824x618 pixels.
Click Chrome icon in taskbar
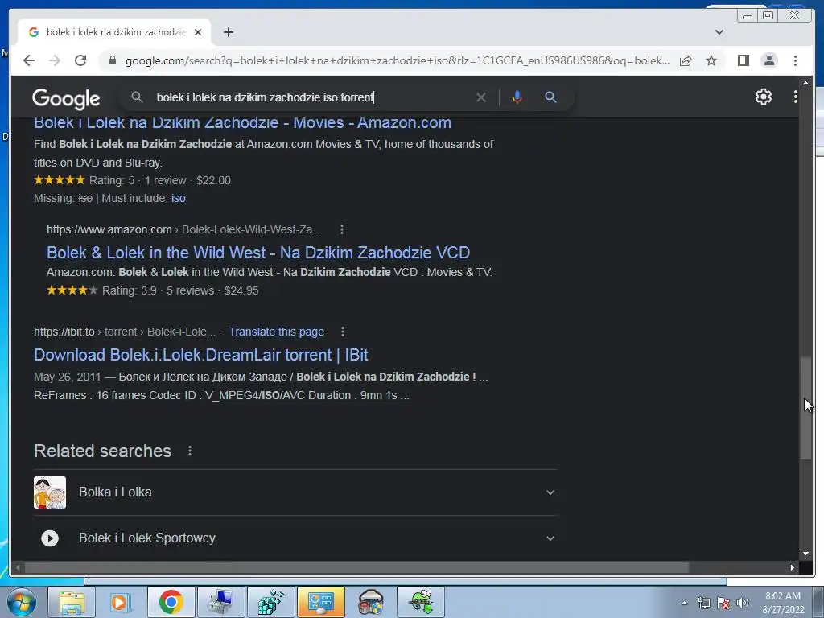click(171, 602)
